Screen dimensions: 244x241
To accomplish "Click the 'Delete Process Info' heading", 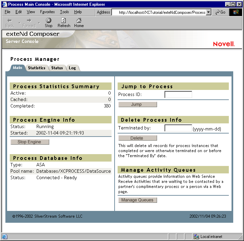I will (x=151, y=120).
